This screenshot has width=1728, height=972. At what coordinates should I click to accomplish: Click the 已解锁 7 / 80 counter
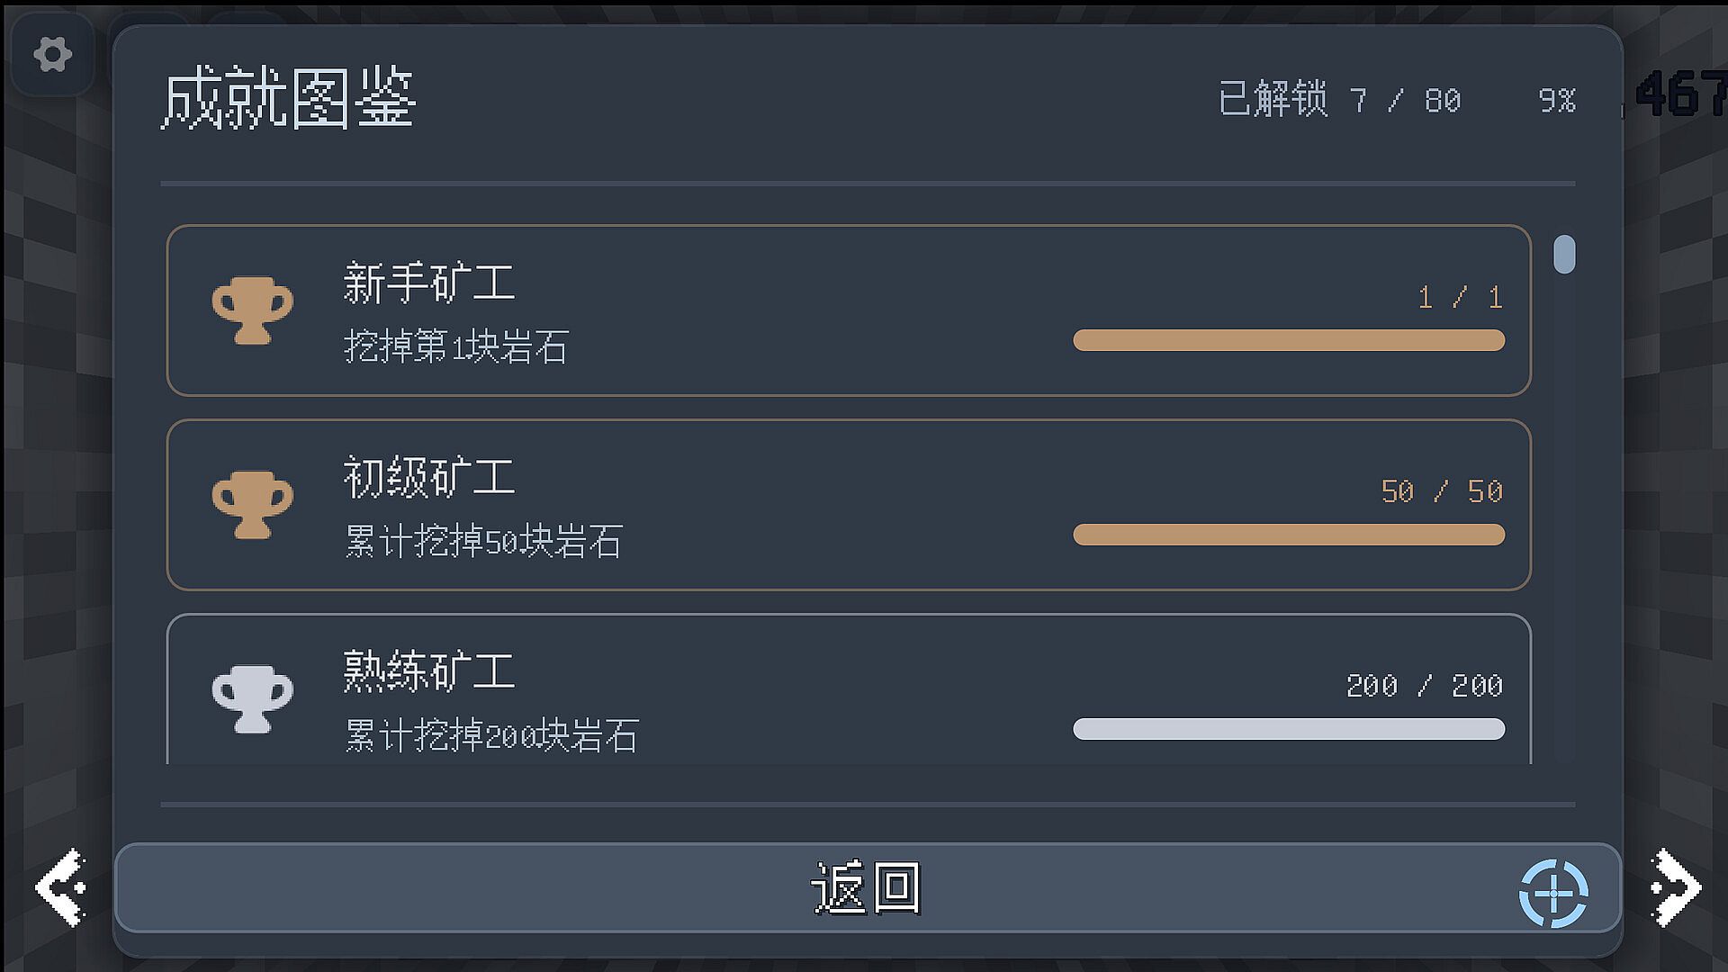pos(1339,99)
